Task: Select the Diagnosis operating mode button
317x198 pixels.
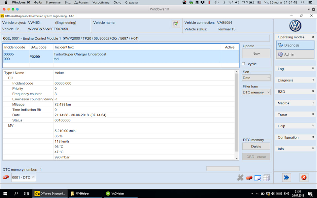Action: click(x=295, y=45)
